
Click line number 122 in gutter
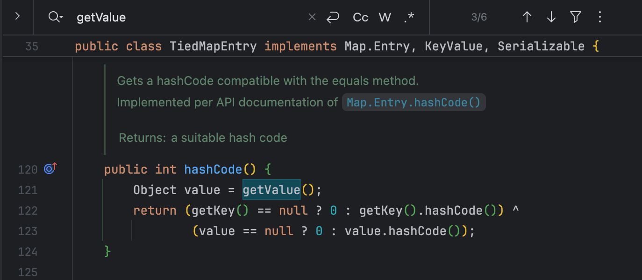pyautogui.click(x=28, y=210)
